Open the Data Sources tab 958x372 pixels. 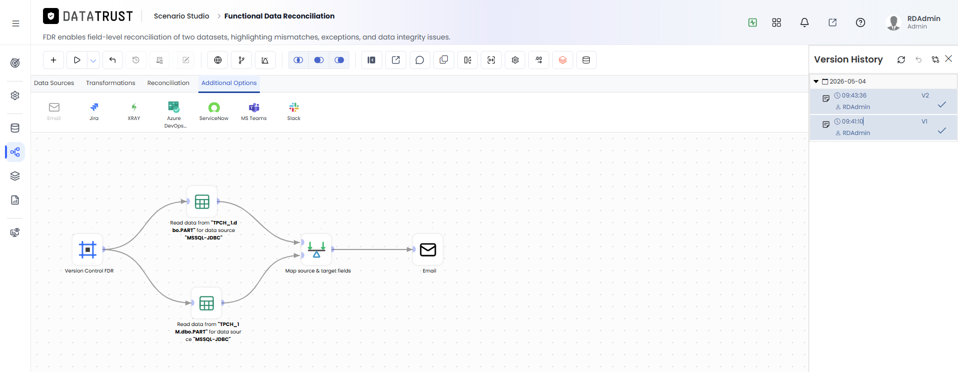pyautogui.click(x=54, y=83)
